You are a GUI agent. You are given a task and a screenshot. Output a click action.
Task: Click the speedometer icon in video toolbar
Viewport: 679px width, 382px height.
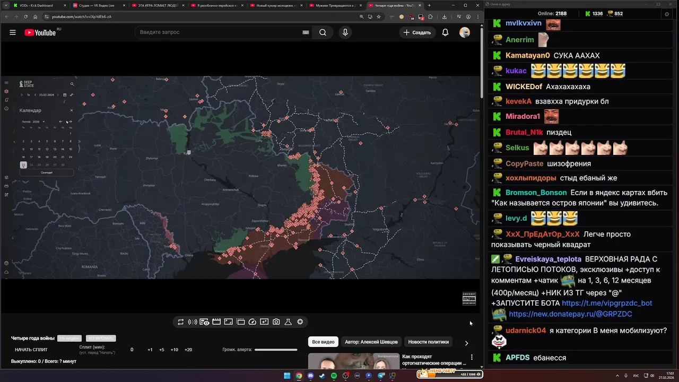click(x=253, y=322)
